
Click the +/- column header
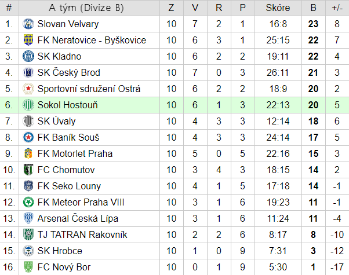(337, 8)
